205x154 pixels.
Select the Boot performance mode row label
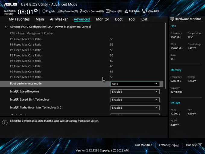(x=26, y=83)
